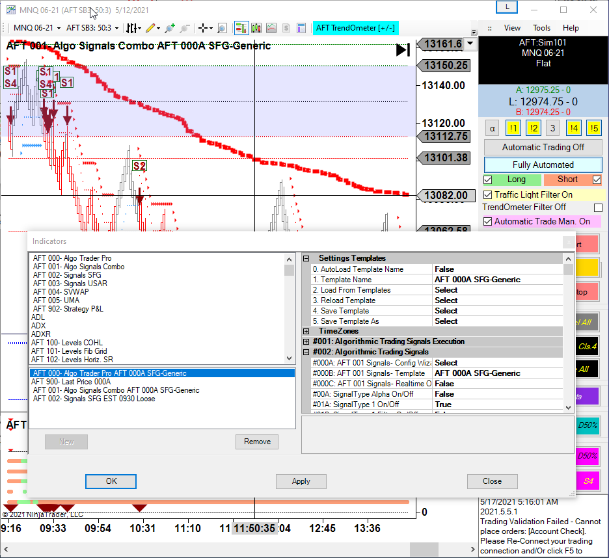Click the zoom magnifier icon in toolbar
Image resolution: width=609 pixels, height=558 pixels.
[x=222, y=28]
